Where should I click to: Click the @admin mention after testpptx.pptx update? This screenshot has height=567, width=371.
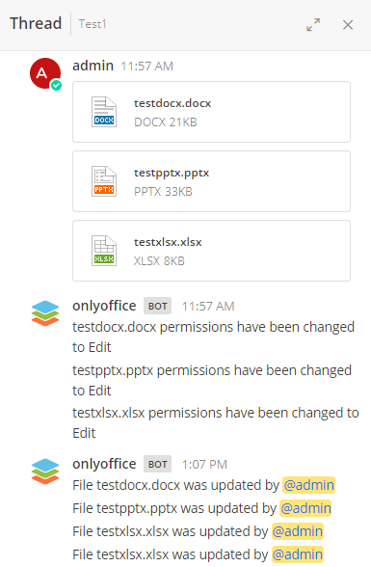306,508
